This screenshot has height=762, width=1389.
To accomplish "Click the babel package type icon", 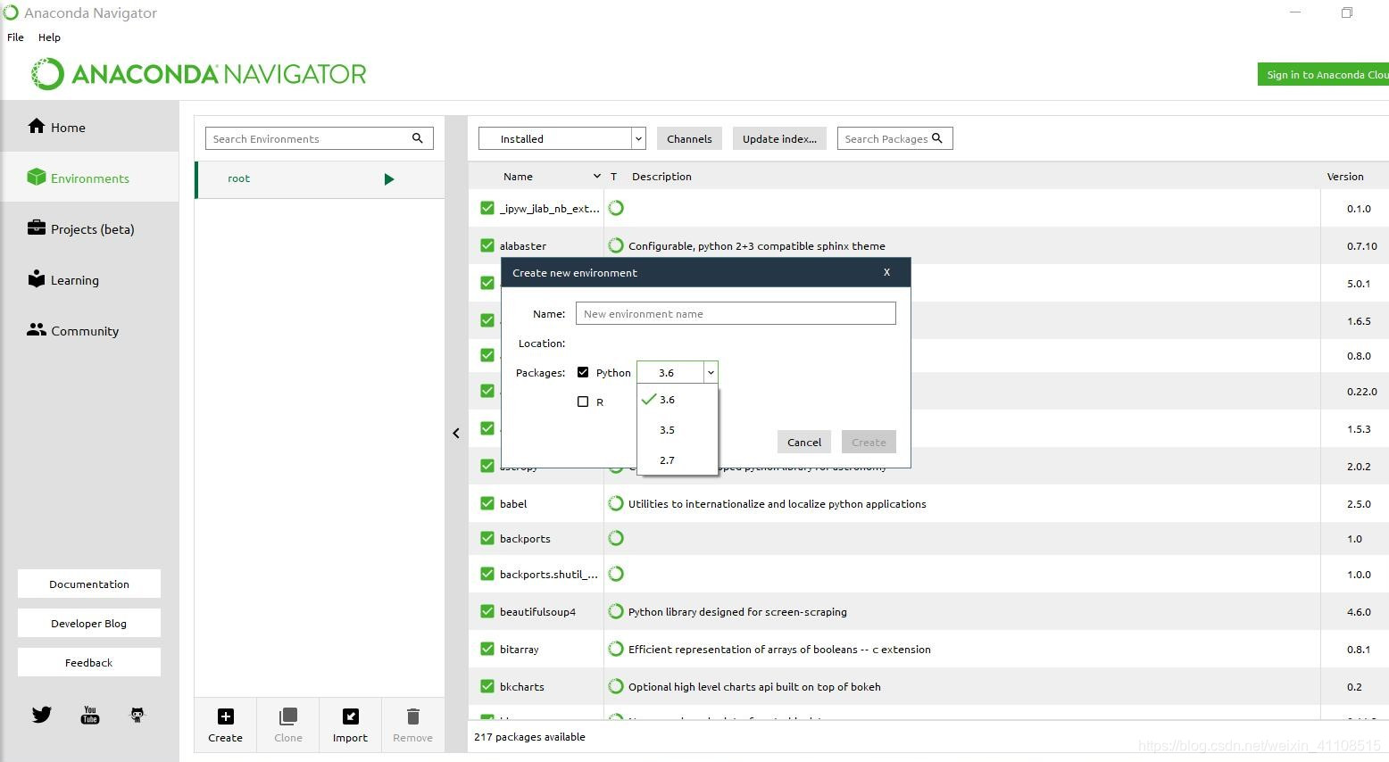I will (x=616, y=503).
